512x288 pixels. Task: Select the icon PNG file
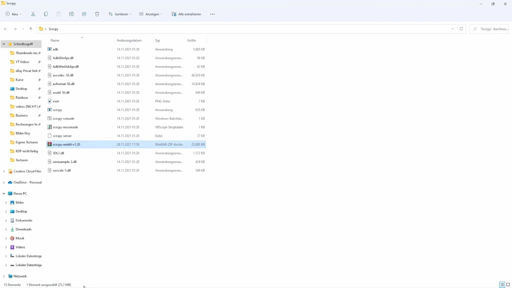click(50, 101)
